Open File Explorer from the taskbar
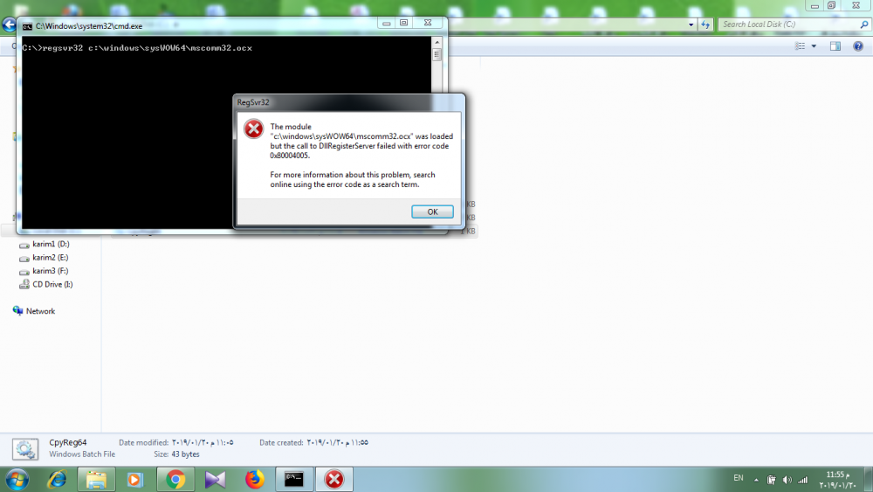 [96, 479]
